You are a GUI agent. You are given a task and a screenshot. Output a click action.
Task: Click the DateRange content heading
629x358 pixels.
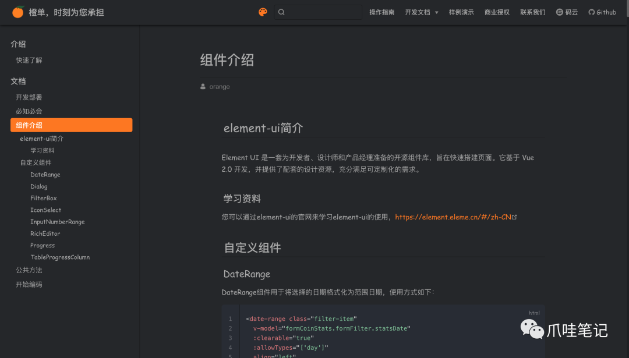[247, 274]
